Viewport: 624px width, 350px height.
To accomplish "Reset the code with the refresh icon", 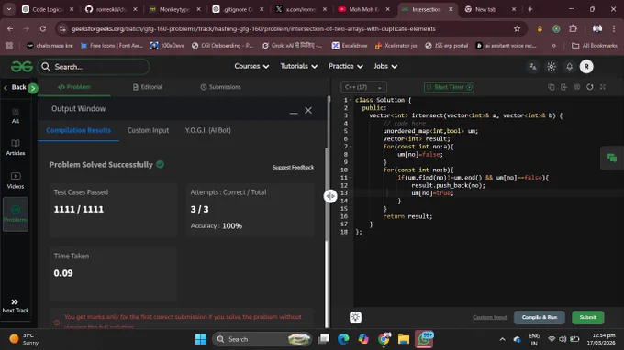I will click(x=590, y=87).
